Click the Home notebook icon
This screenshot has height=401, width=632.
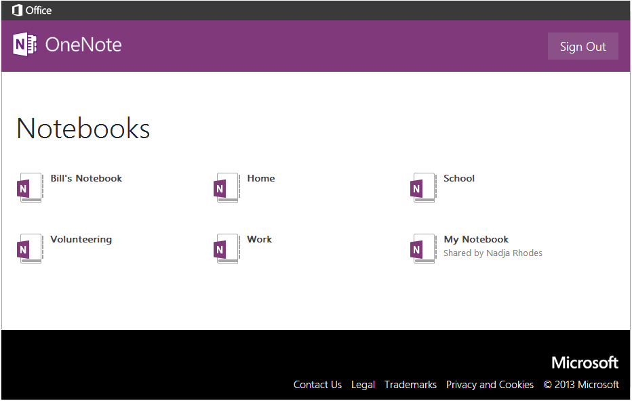[x=226, y=187]
